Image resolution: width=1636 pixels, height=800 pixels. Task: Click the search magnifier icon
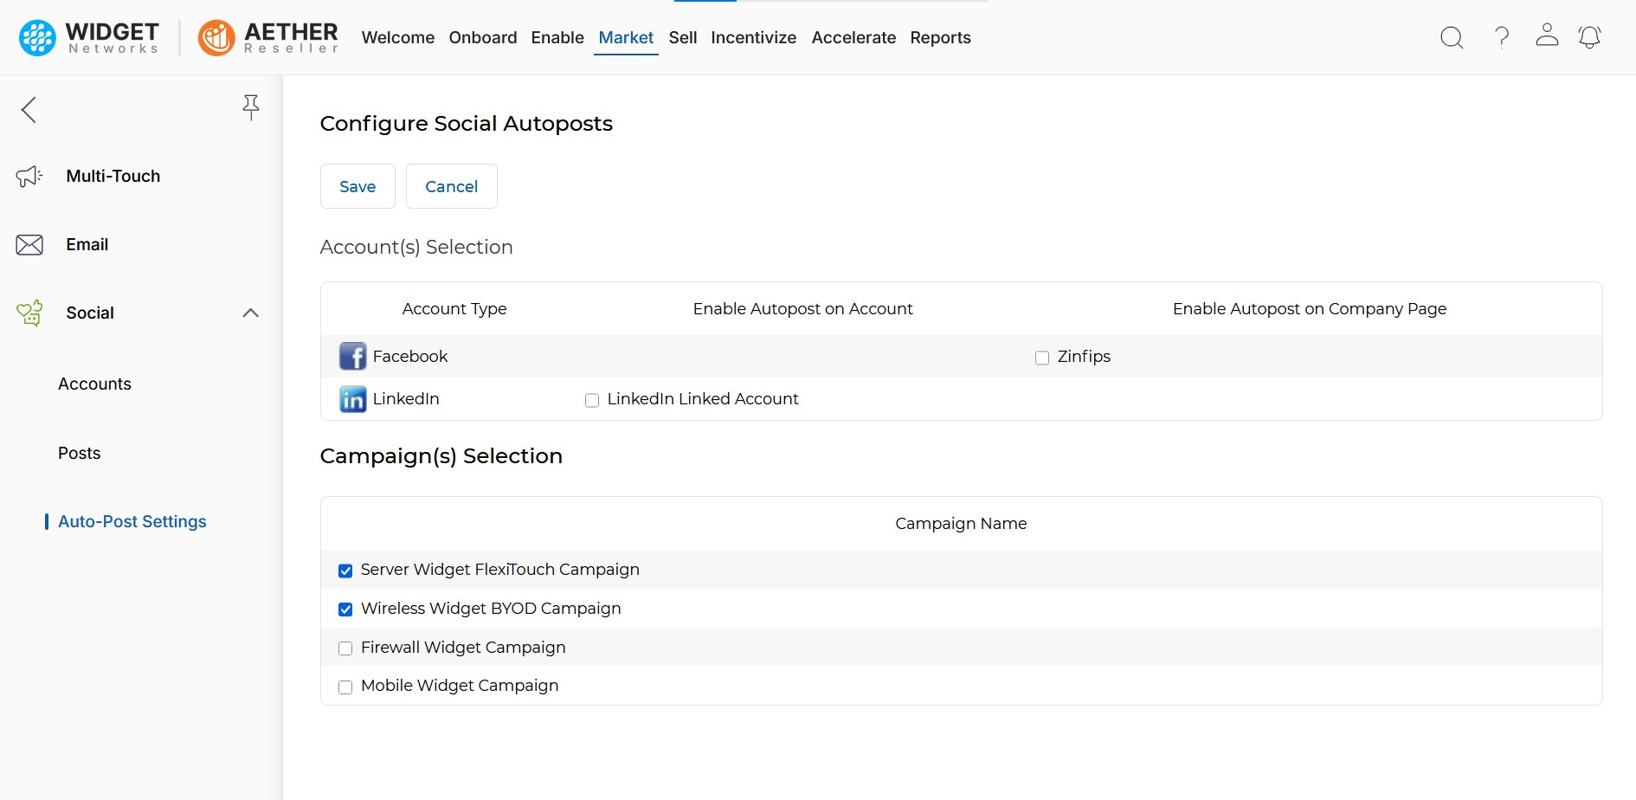tap(1452, 37)
